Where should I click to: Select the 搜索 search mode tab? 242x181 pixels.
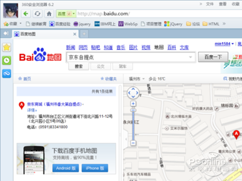(79, 67)
